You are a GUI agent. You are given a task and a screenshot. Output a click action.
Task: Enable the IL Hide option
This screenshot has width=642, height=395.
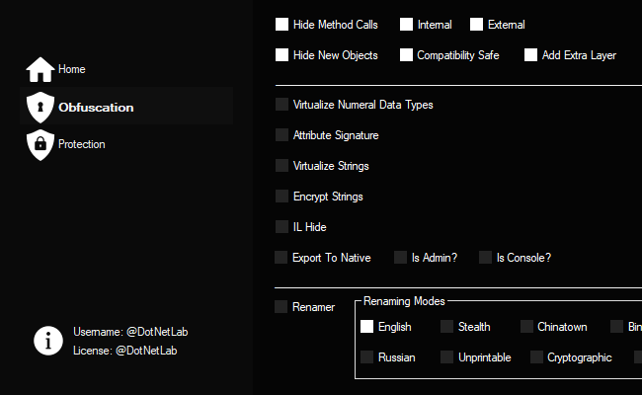[282, 227]
